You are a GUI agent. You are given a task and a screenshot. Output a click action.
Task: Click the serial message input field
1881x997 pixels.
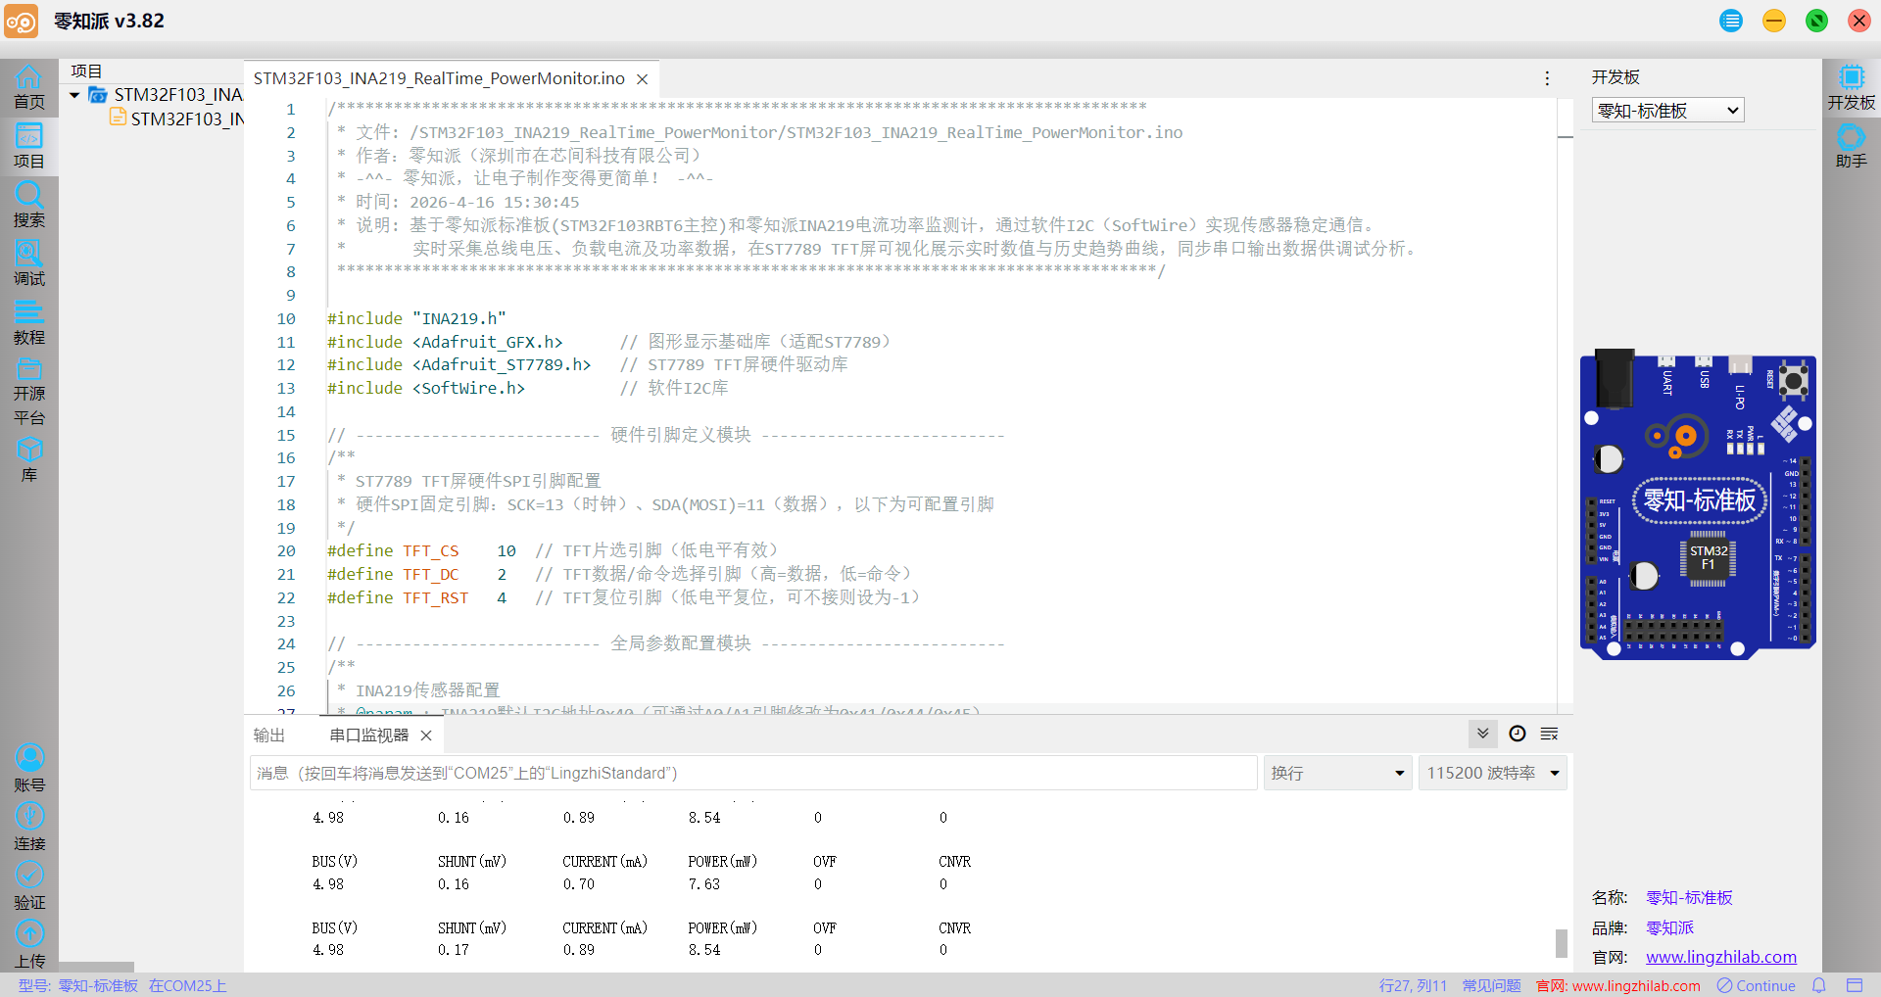(753, 773)
